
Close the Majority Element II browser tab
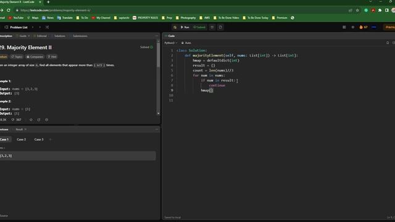click(x=39, y=2)
